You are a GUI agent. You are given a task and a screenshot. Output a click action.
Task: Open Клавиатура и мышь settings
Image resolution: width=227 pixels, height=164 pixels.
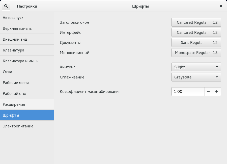click(27, 61)
